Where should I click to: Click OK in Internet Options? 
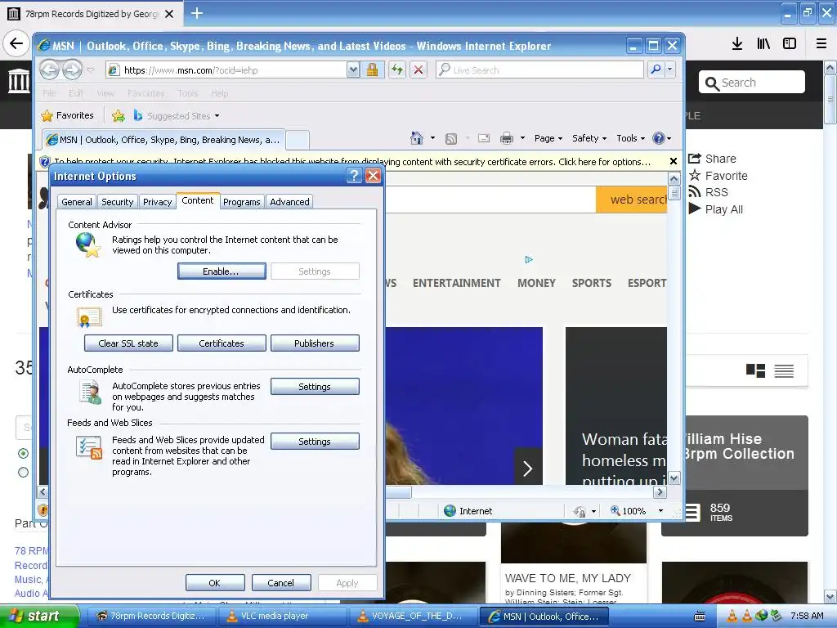tap(215, 582)
